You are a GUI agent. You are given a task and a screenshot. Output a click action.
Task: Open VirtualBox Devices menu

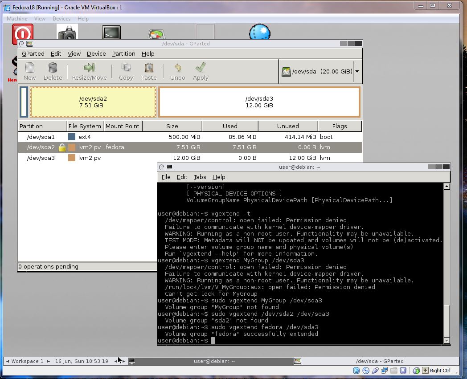click(61, 18)
